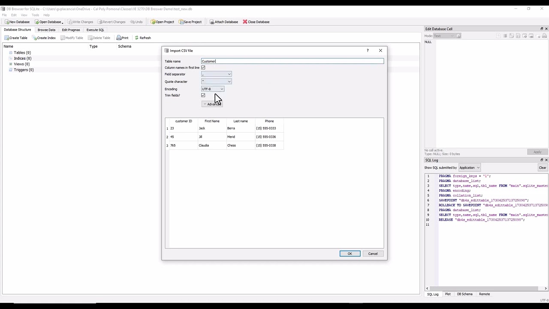Click the print icon in Edit Database Cell
Image resolution: width=549 pixels, height=309 pixels.
(545, 36)
